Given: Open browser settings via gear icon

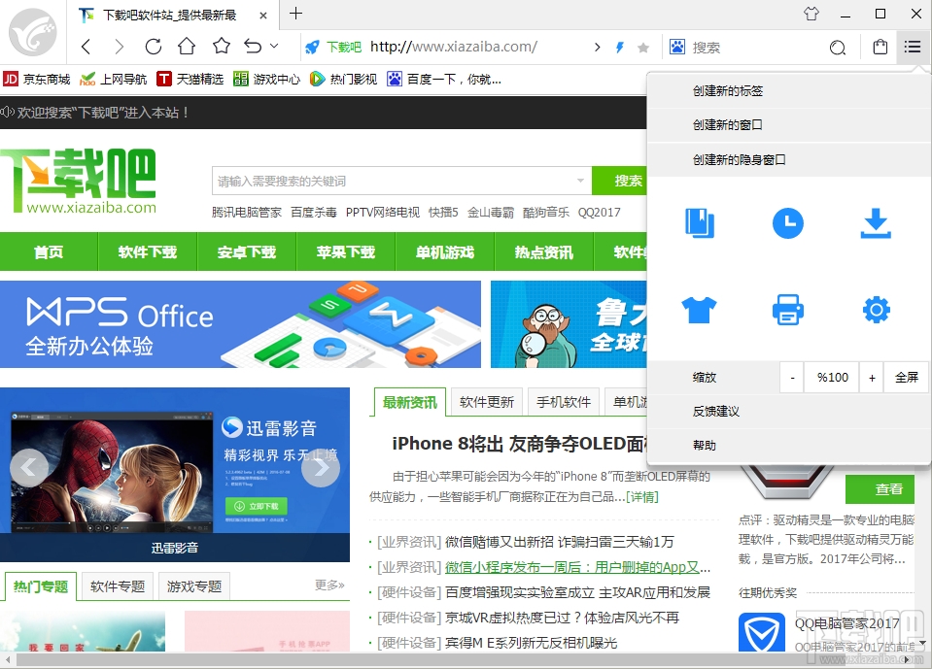Looking at the screenshot, I should click(x=874, y=309).
